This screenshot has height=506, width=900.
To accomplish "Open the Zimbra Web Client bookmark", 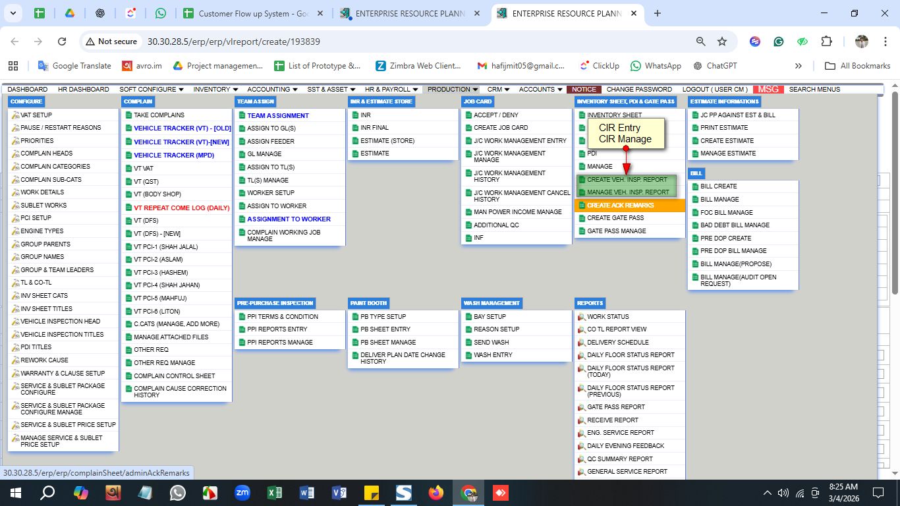I will click(418, 66).
